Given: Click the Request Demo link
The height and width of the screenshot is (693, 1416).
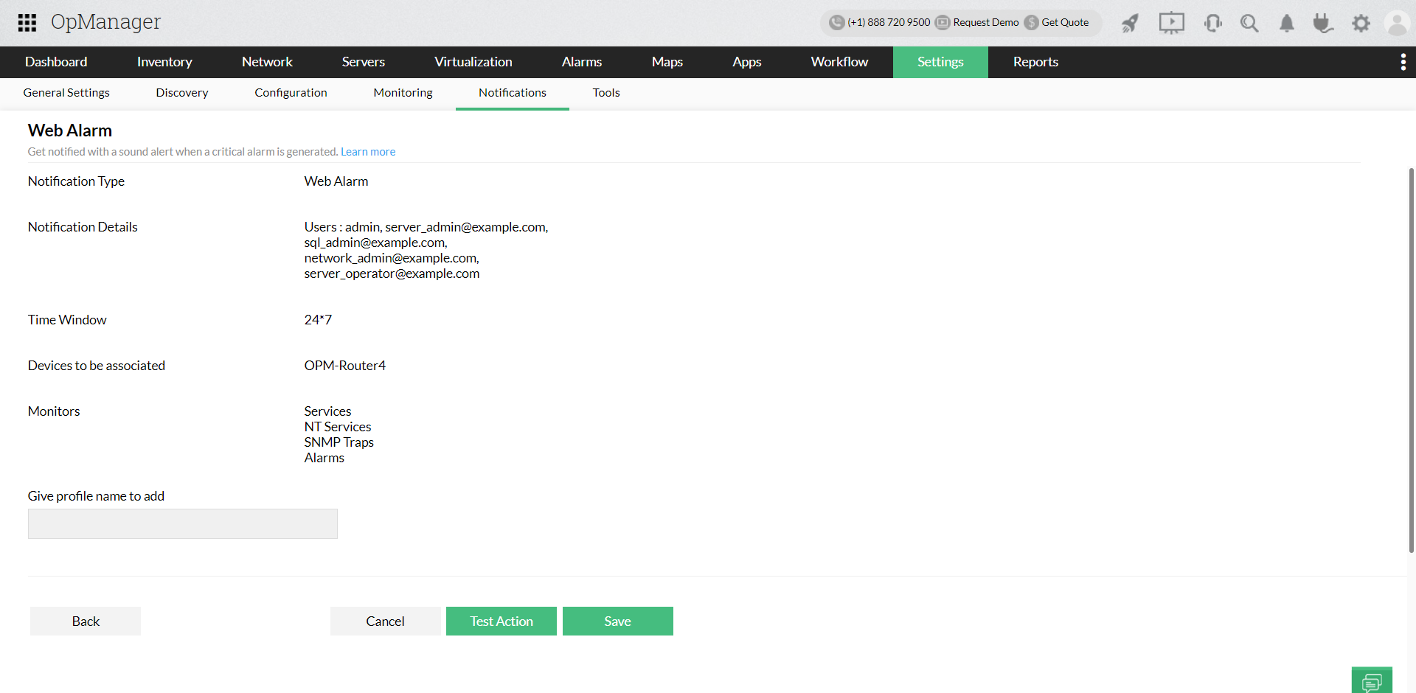Looking at the screenshot, I should point(986,22).
